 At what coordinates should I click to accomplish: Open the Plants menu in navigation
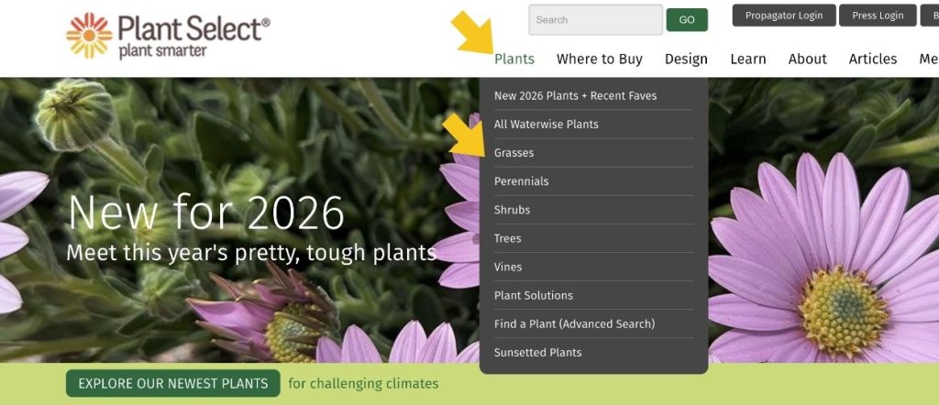tap(514, 59)
